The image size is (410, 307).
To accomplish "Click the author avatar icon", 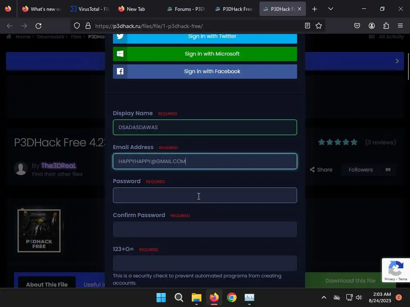I will pyautogui.click(x=21, y=169).
